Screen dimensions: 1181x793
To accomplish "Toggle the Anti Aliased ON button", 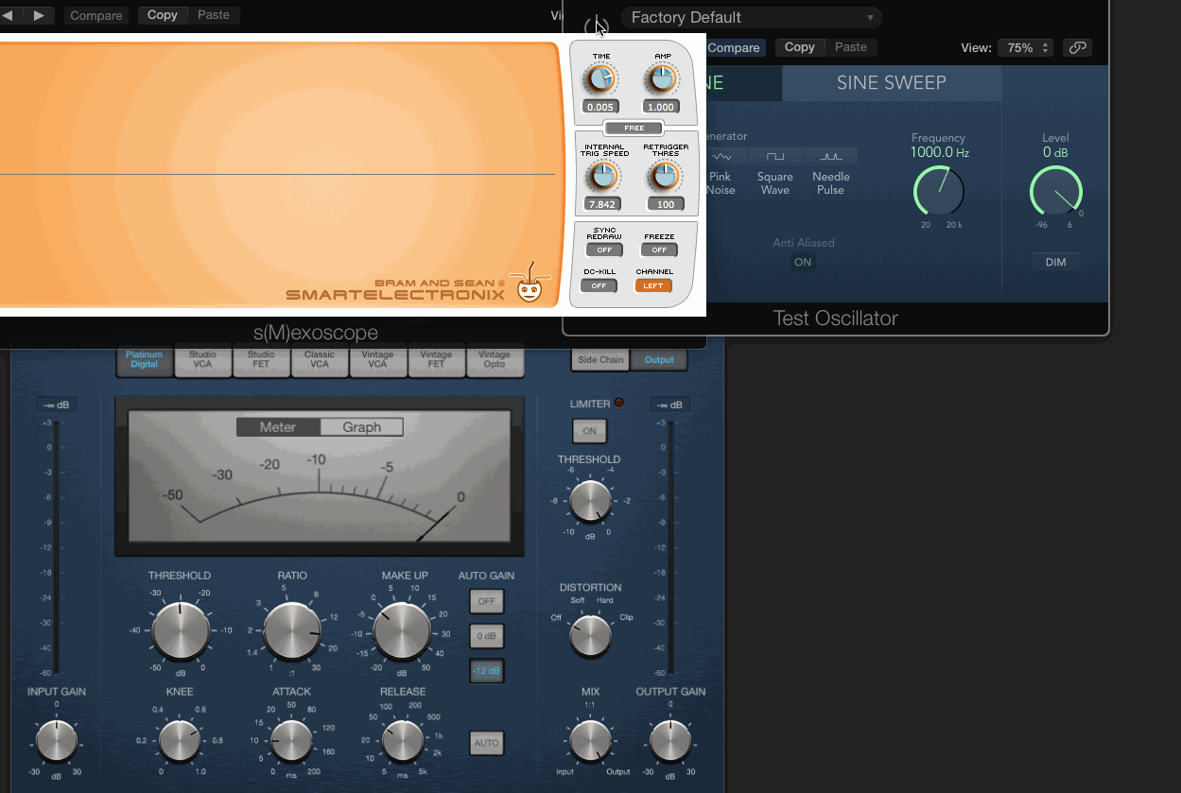I will tap(803, 263).
